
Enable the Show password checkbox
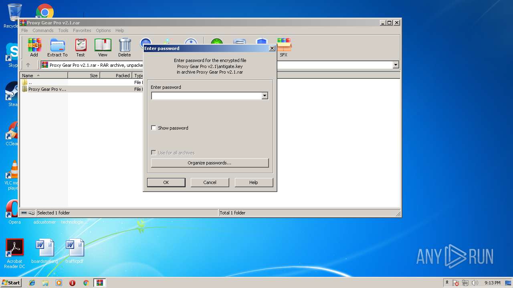tap(153, 128)
